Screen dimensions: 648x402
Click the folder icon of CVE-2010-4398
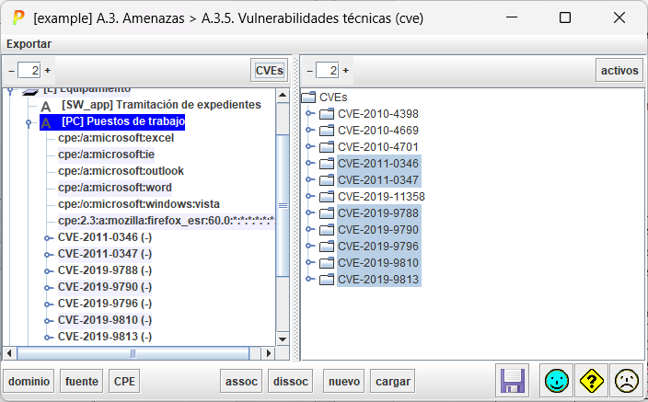point(327,114)
